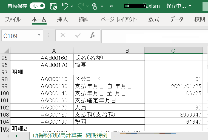Image resolution: width=208 pixels, height=140 pixels.
Task: Click the Save icon in title bar
Action: click(53, 6)
